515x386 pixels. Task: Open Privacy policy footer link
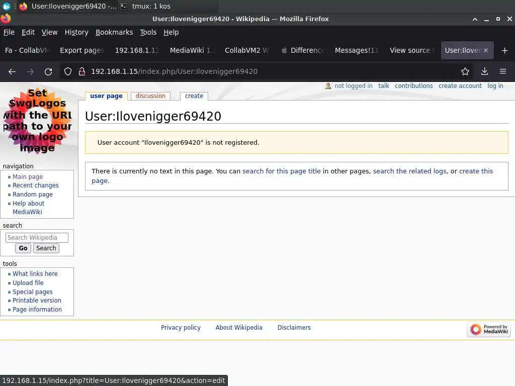pyautogui.click(x=181, y=328)
